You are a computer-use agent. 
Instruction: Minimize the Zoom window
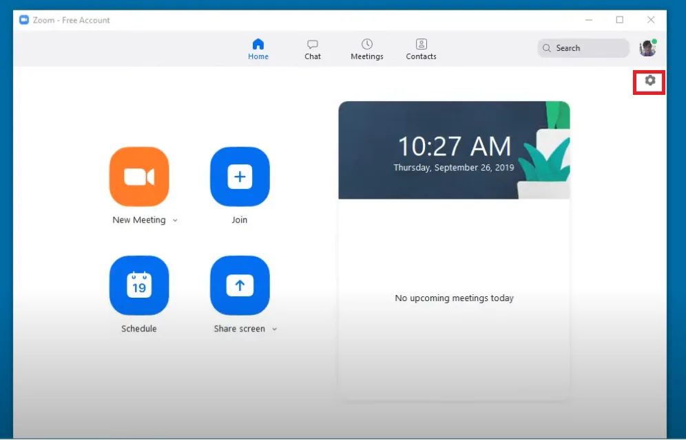tap(589, 20)
